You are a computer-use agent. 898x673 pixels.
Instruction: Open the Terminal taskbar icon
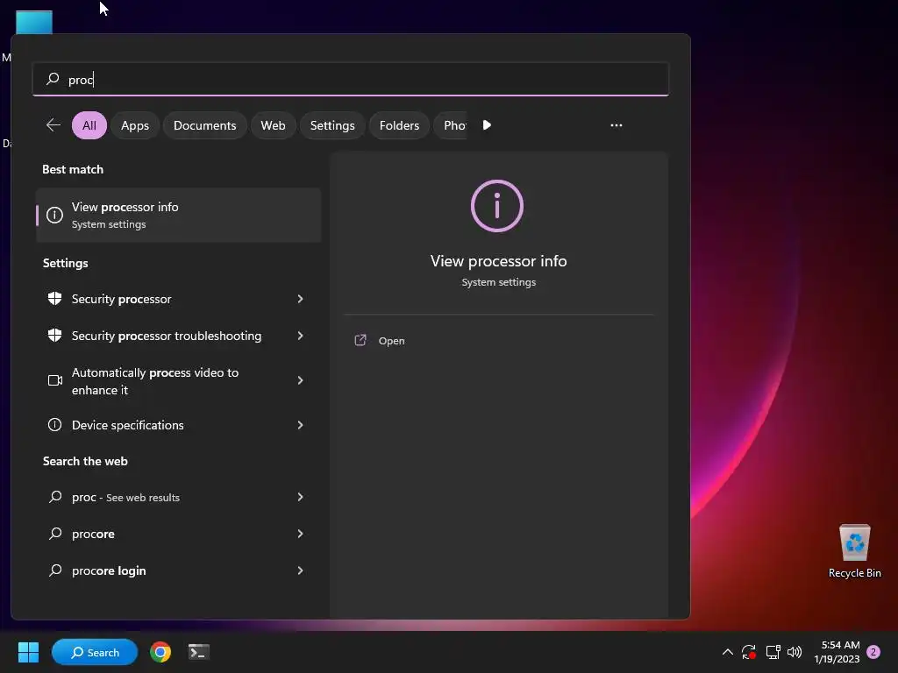199,652
